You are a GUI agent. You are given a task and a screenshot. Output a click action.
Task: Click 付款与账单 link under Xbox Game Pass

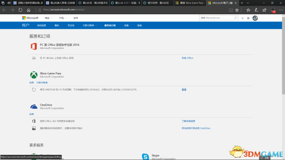tap(42, 83)
